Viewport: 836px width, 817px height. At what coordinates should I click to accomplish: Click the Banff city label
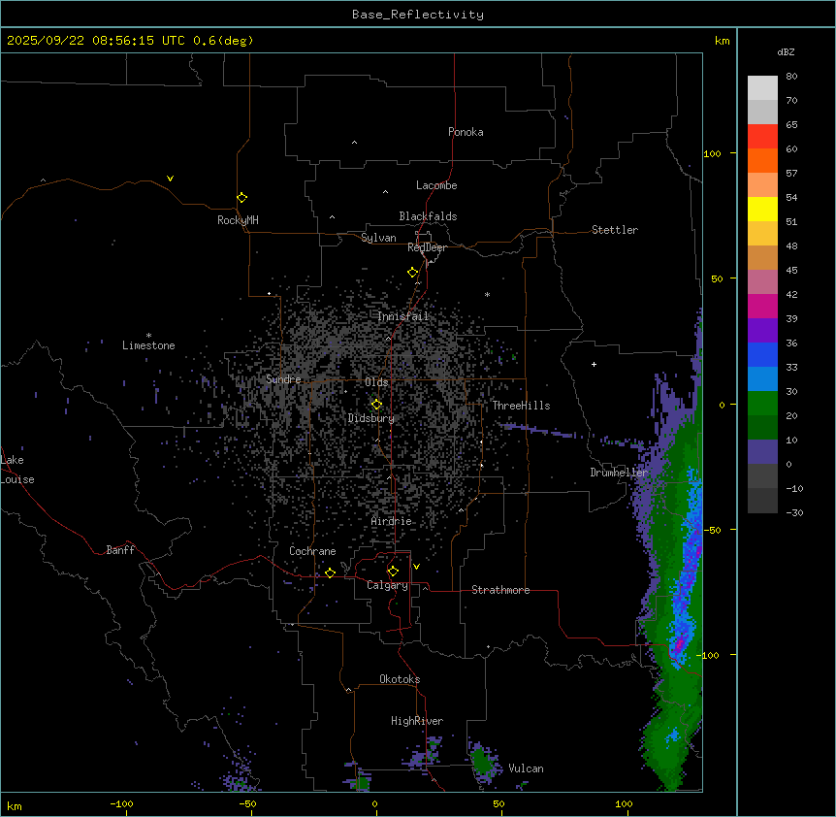coord(120,550)
